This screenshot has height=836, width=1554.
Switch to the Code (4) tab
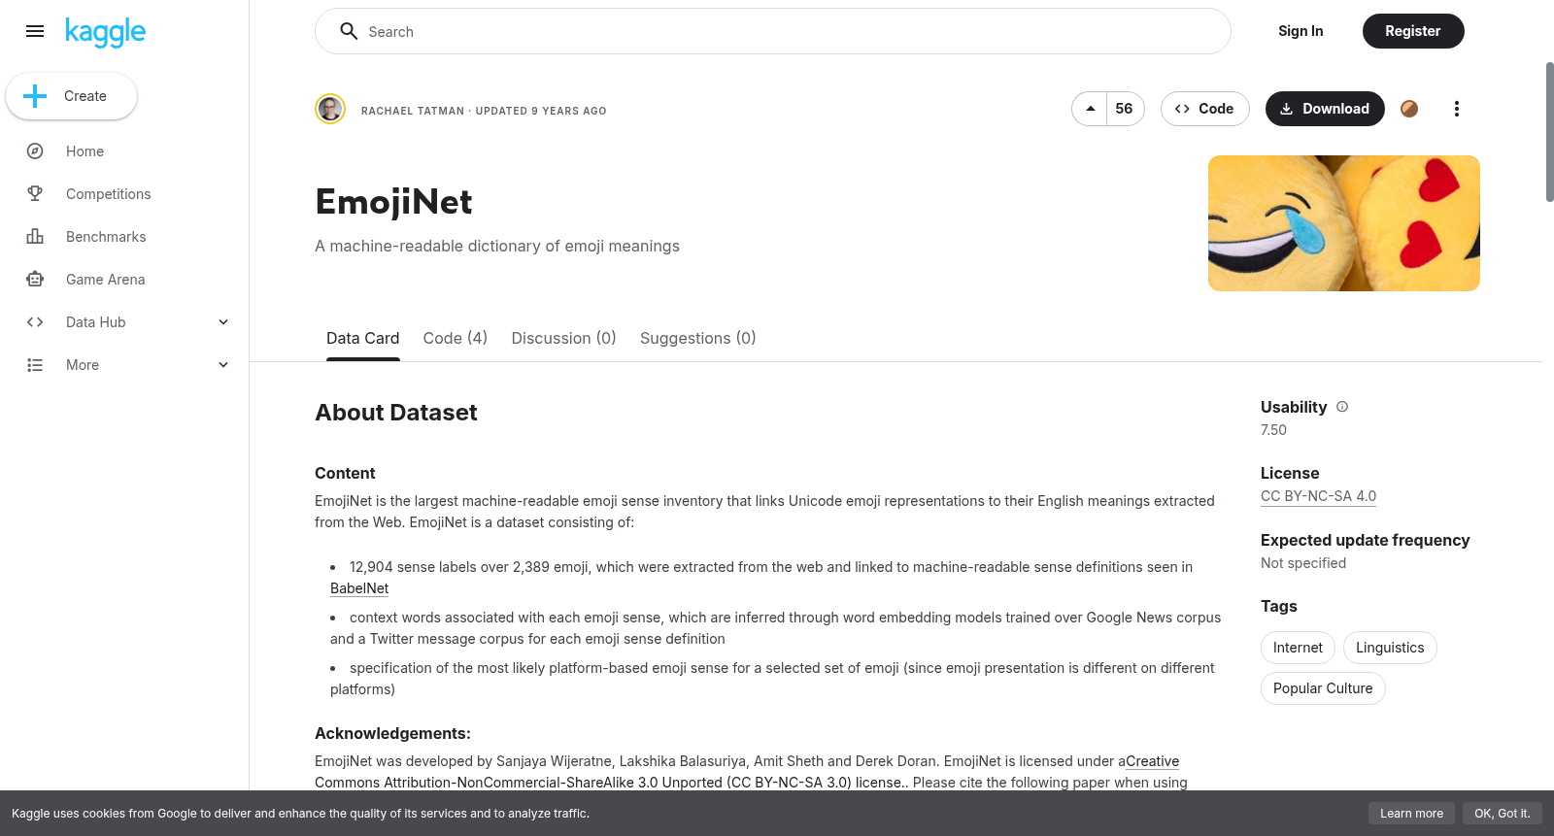click(456, 338)
